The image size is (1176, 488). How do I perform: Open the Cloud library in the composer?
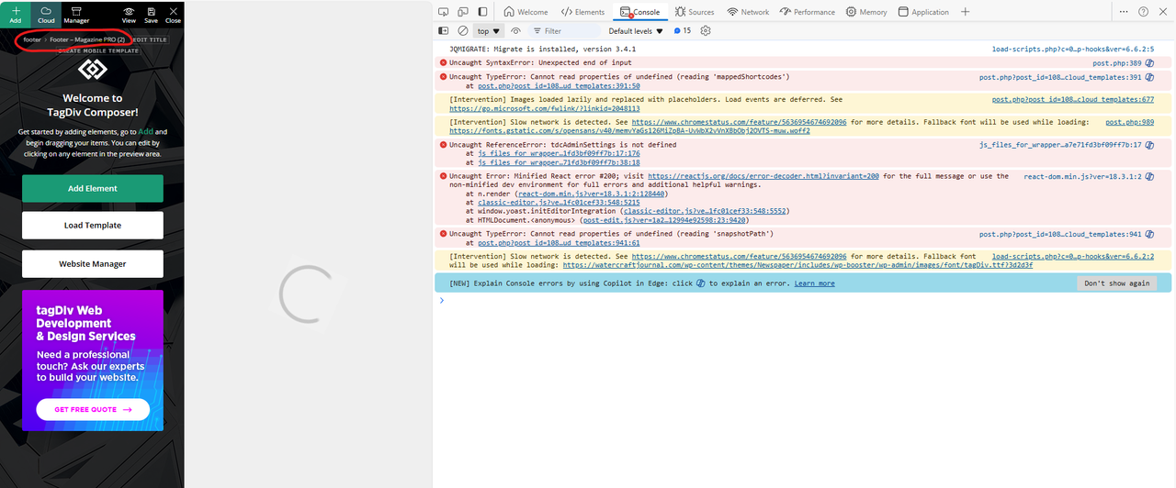click(45, 14)
